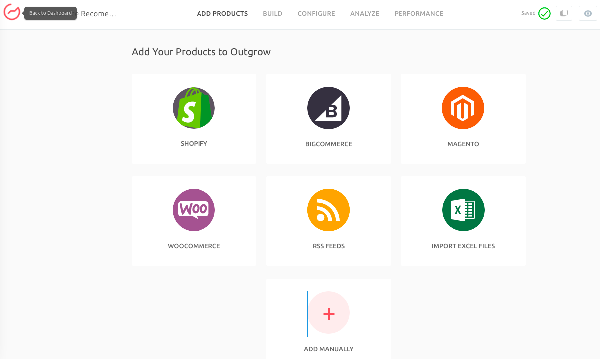Click the MAGENTO label

tap(463, 144)
